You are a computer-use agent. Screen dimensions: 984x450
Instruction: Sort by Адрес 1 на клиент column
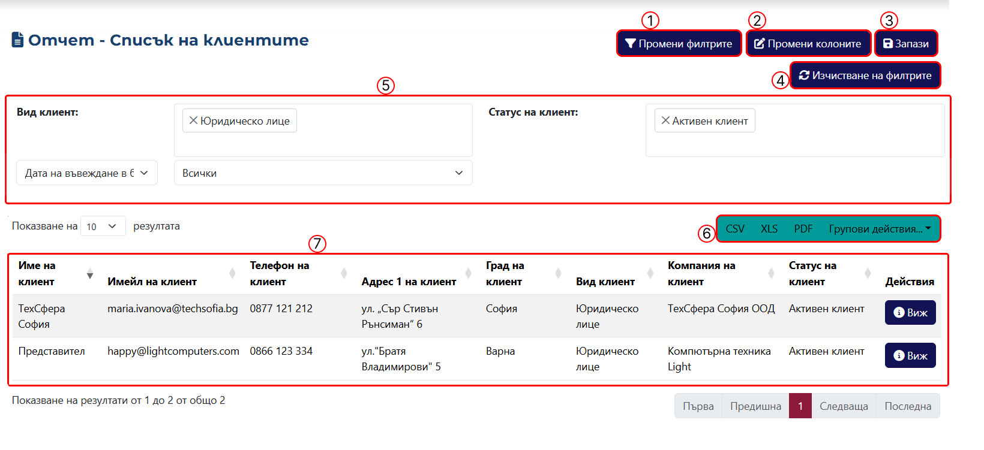[x=418, y=273]
